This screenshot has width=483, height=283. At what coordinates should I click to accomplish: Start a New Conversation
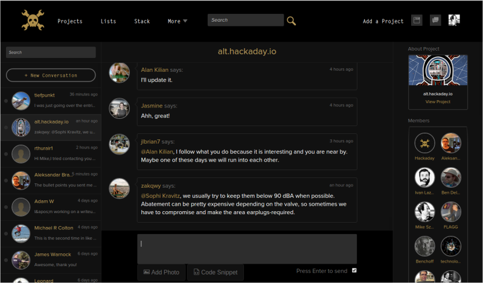click(x=51, y=75)
